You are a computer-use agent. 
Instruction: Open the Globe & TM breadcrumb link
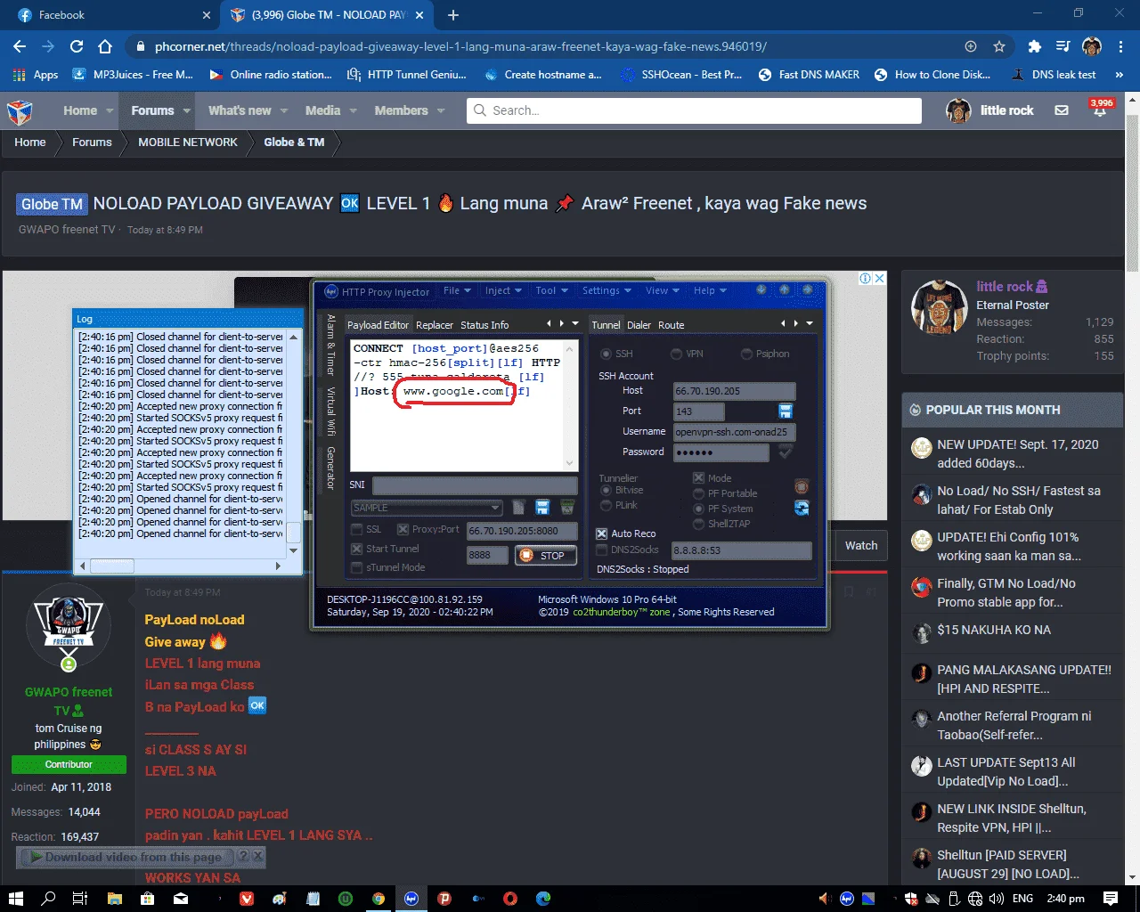tap(294, 142)
